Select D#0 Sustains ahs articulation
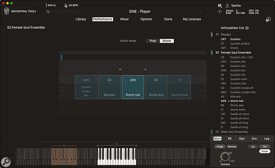 coord(233,70)
